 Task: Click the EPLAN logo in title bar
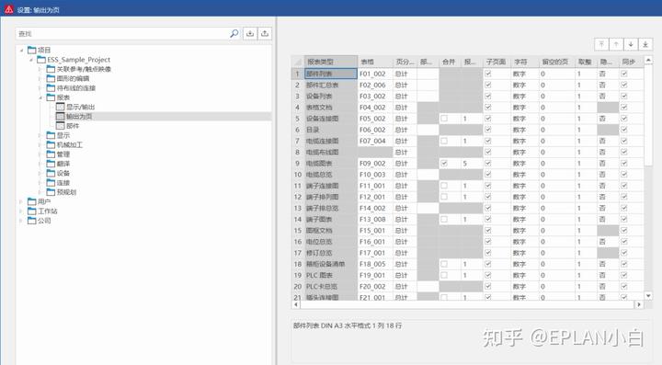pos(9,9)
